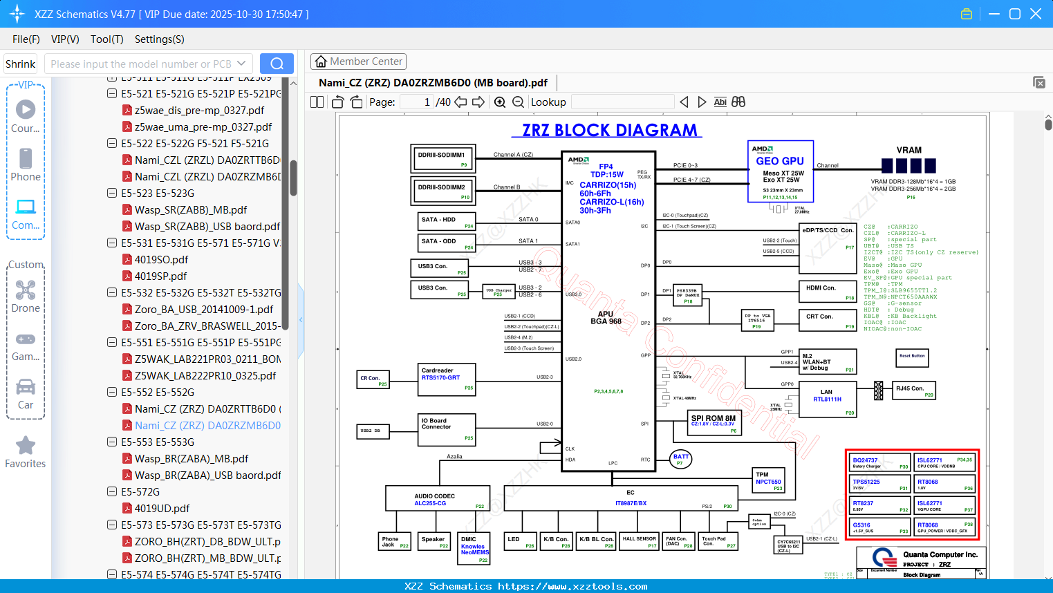Open 4019UD.pdf file
1053x593 pixels.
(x=162, y=508)
